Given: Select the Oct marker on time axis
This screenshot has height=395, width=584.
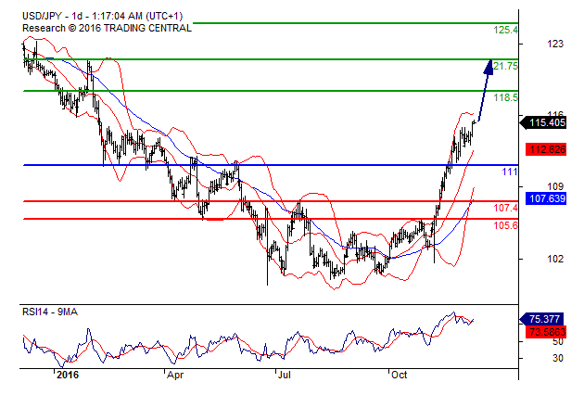Looking at the screenshot, I should tap(399, 376).
